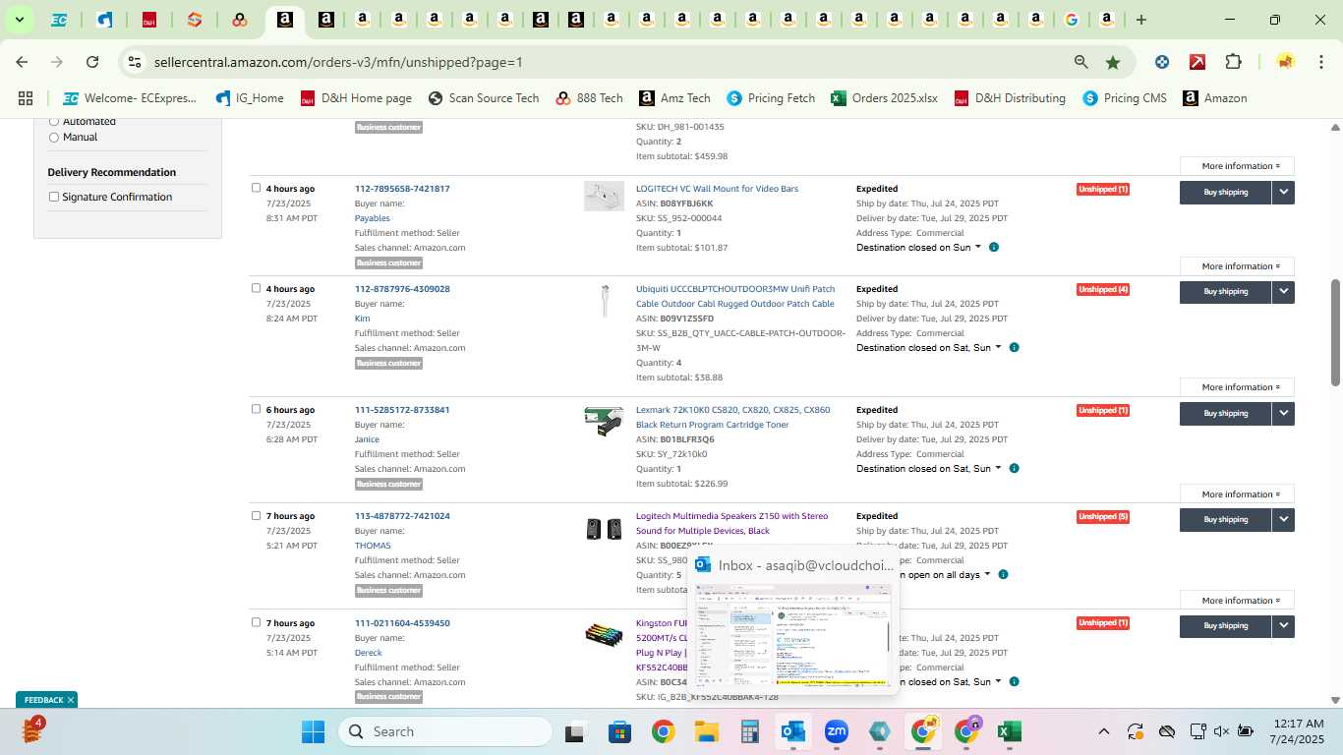Expand Buy shipping dropdown arrow for Kingston order

(x=1283, y=626)
